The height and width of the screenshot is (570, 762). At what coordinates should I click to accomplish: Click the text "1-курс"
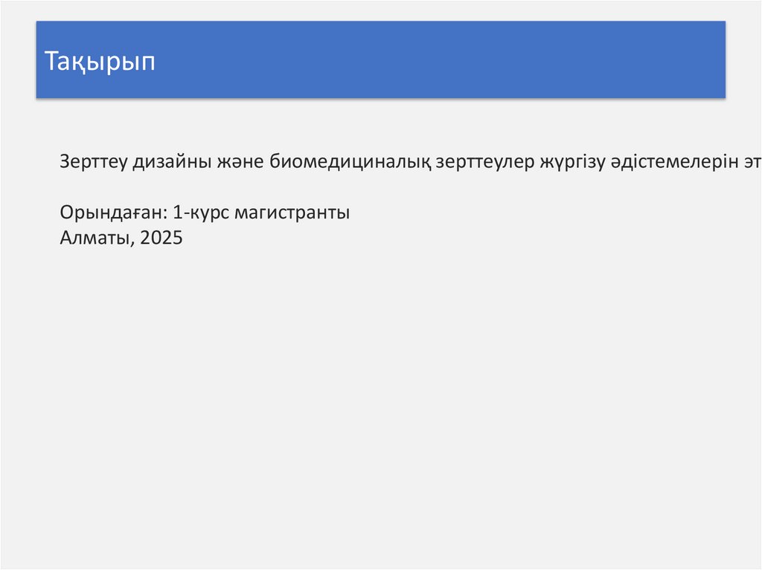pyautogui.click(x=199, y=213)
